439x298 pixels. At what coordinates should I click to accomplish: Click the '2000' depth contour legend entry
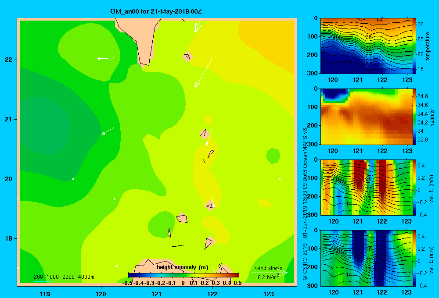point(68,277)
